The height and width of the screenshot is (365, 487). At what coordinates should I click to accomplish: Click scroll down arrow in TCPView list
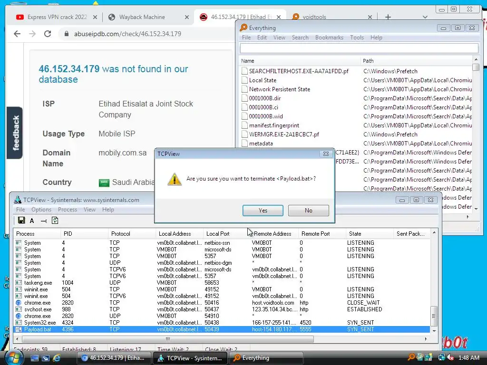(x=434, y=331)
